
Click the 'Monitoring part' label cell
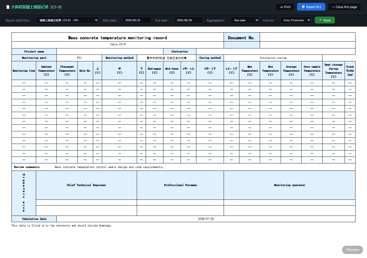point(34,58)
